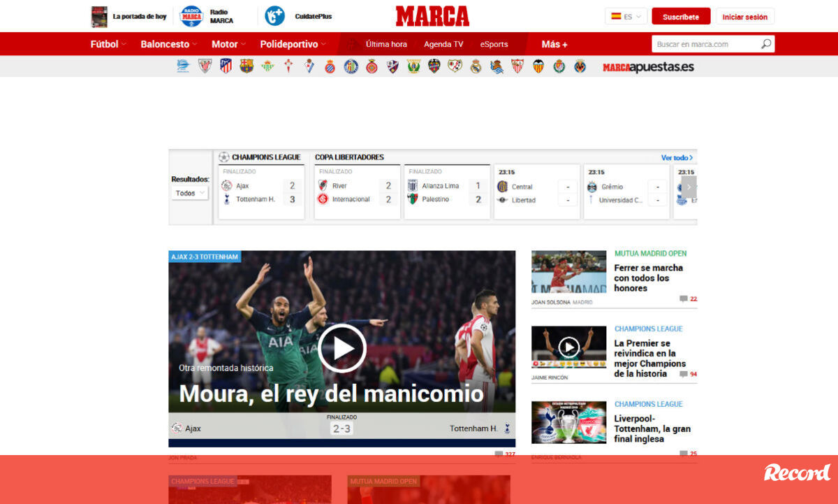
Task: Expand the Fútbol menu
Action: [x=108, y=44]
